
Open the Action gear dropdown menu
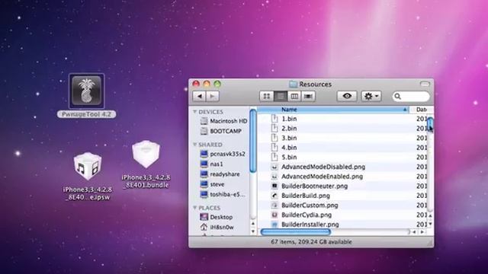(371, 97)
